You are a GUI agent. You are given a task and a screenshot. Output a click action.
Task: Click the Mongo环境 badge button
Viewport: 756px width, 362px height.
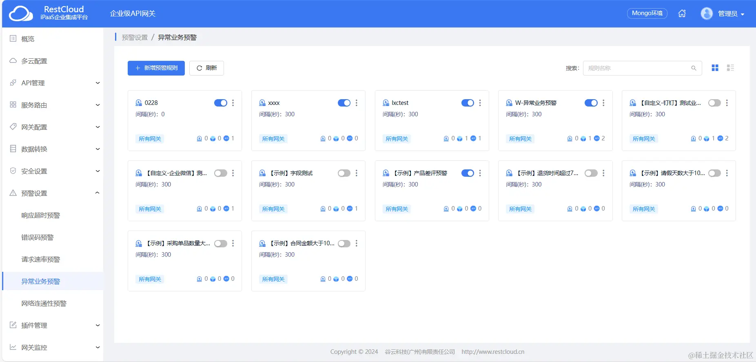point(647,13)
